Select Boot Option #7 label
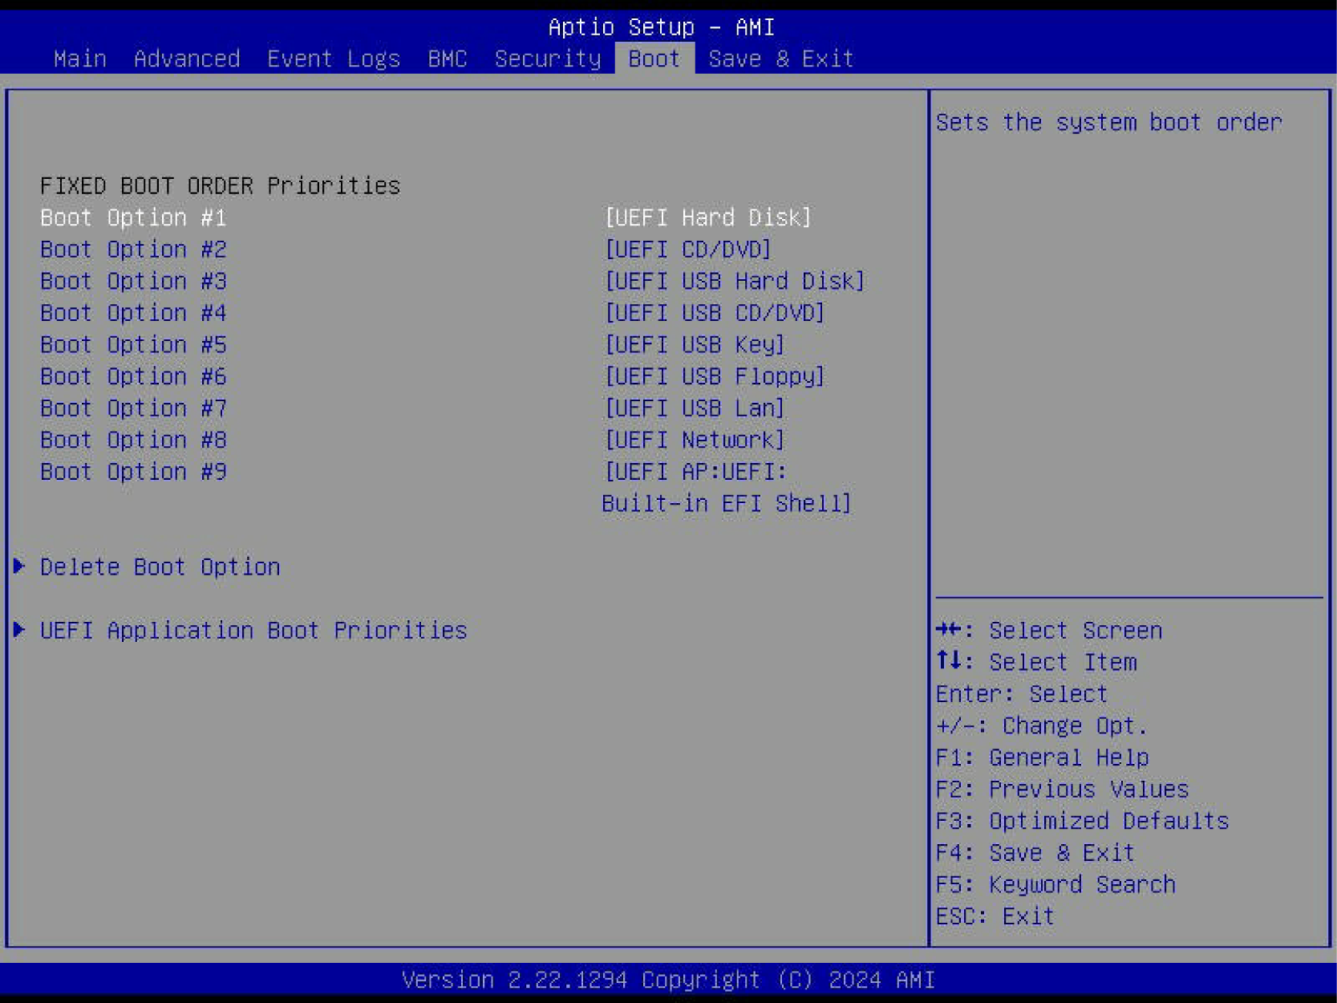This screenshot has height=1003, width=1337. pyautogui.click(x=133, y=408)
